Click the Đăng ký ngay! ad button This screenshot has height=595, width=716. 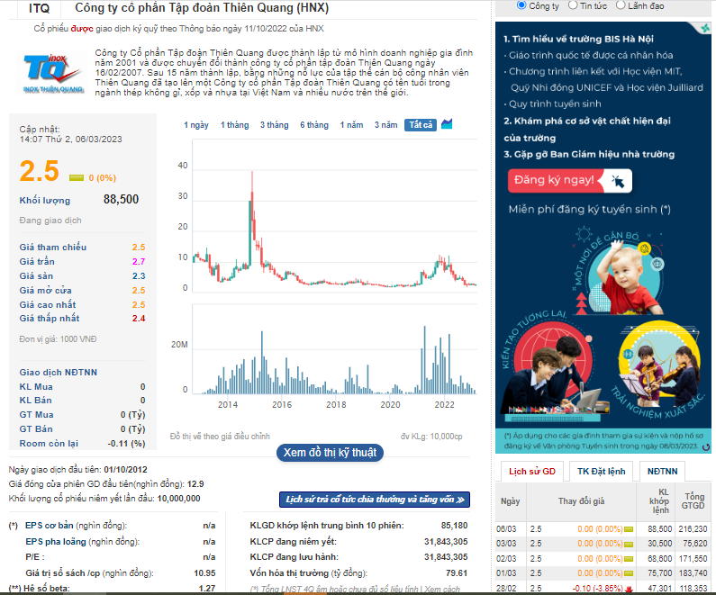point(570,180)
